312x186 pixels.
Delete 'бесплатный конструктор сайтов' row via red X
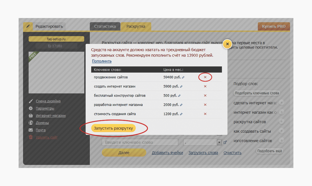(205, 96)
